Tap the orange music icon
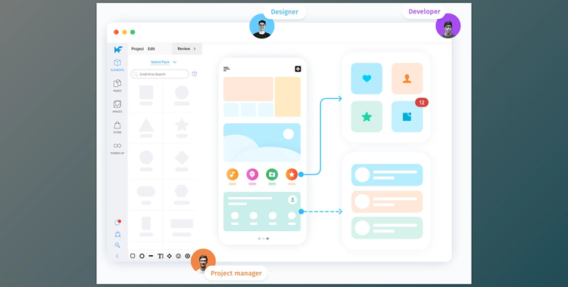Image resolution: width=568 pixels, height=287 pixels. click(x=233, y=174)
